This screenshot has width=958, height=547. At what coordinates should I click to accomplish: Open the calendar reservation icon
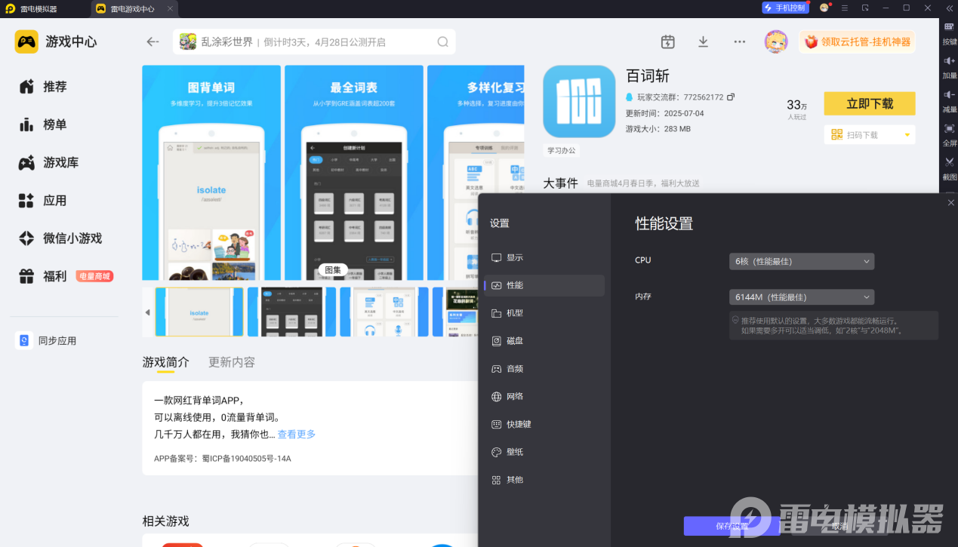tap(667, 41)
